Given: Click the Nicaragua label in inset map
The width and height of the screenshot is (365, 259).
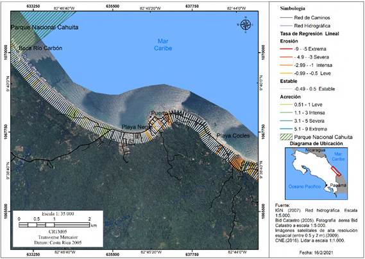Looking at the screenshot, I should pyautogui.click(x=315, y=150).
